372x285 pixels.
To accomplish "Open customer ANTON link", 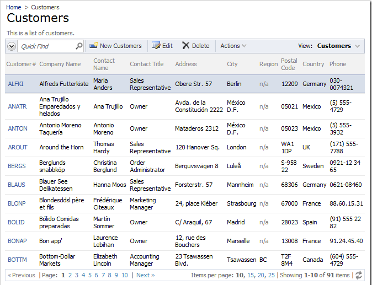I will coord(18,128).
